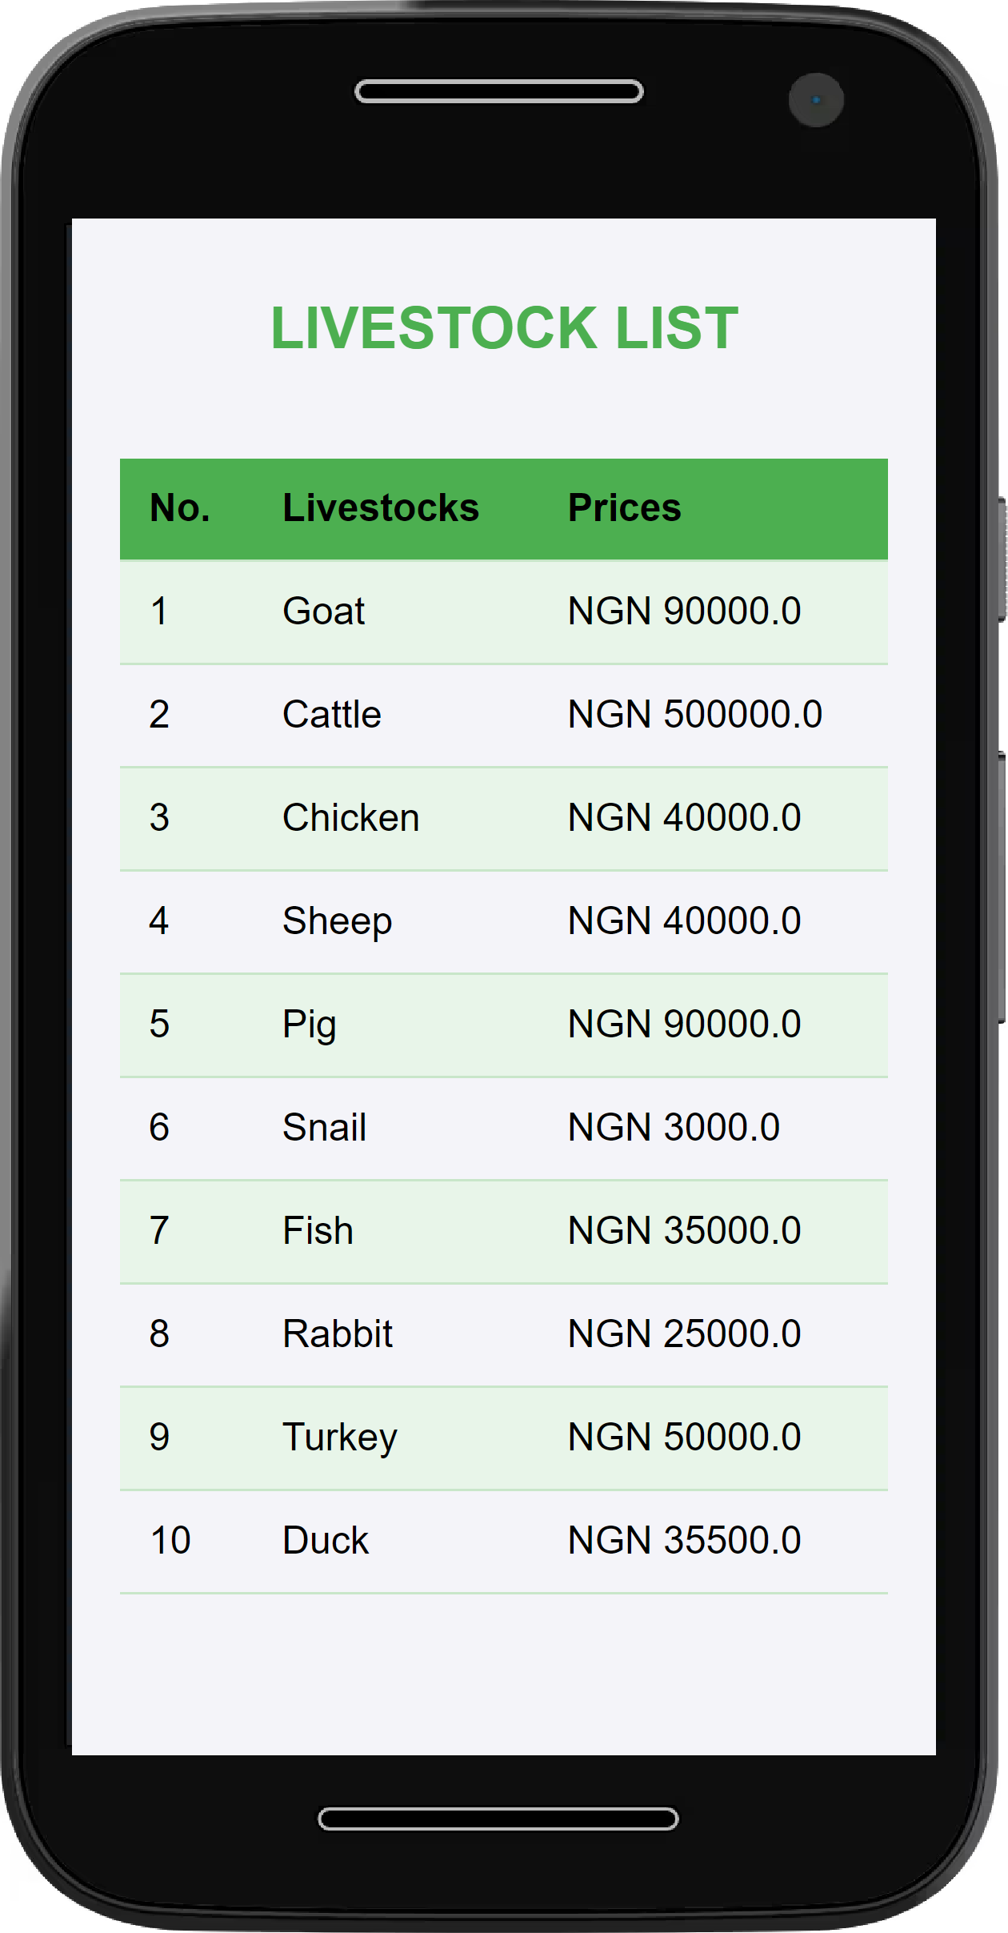Click Cattle price NGN 500000.0
Image resolution: width=1008 pixels, height=1933 pixels.
pos(694,715)
